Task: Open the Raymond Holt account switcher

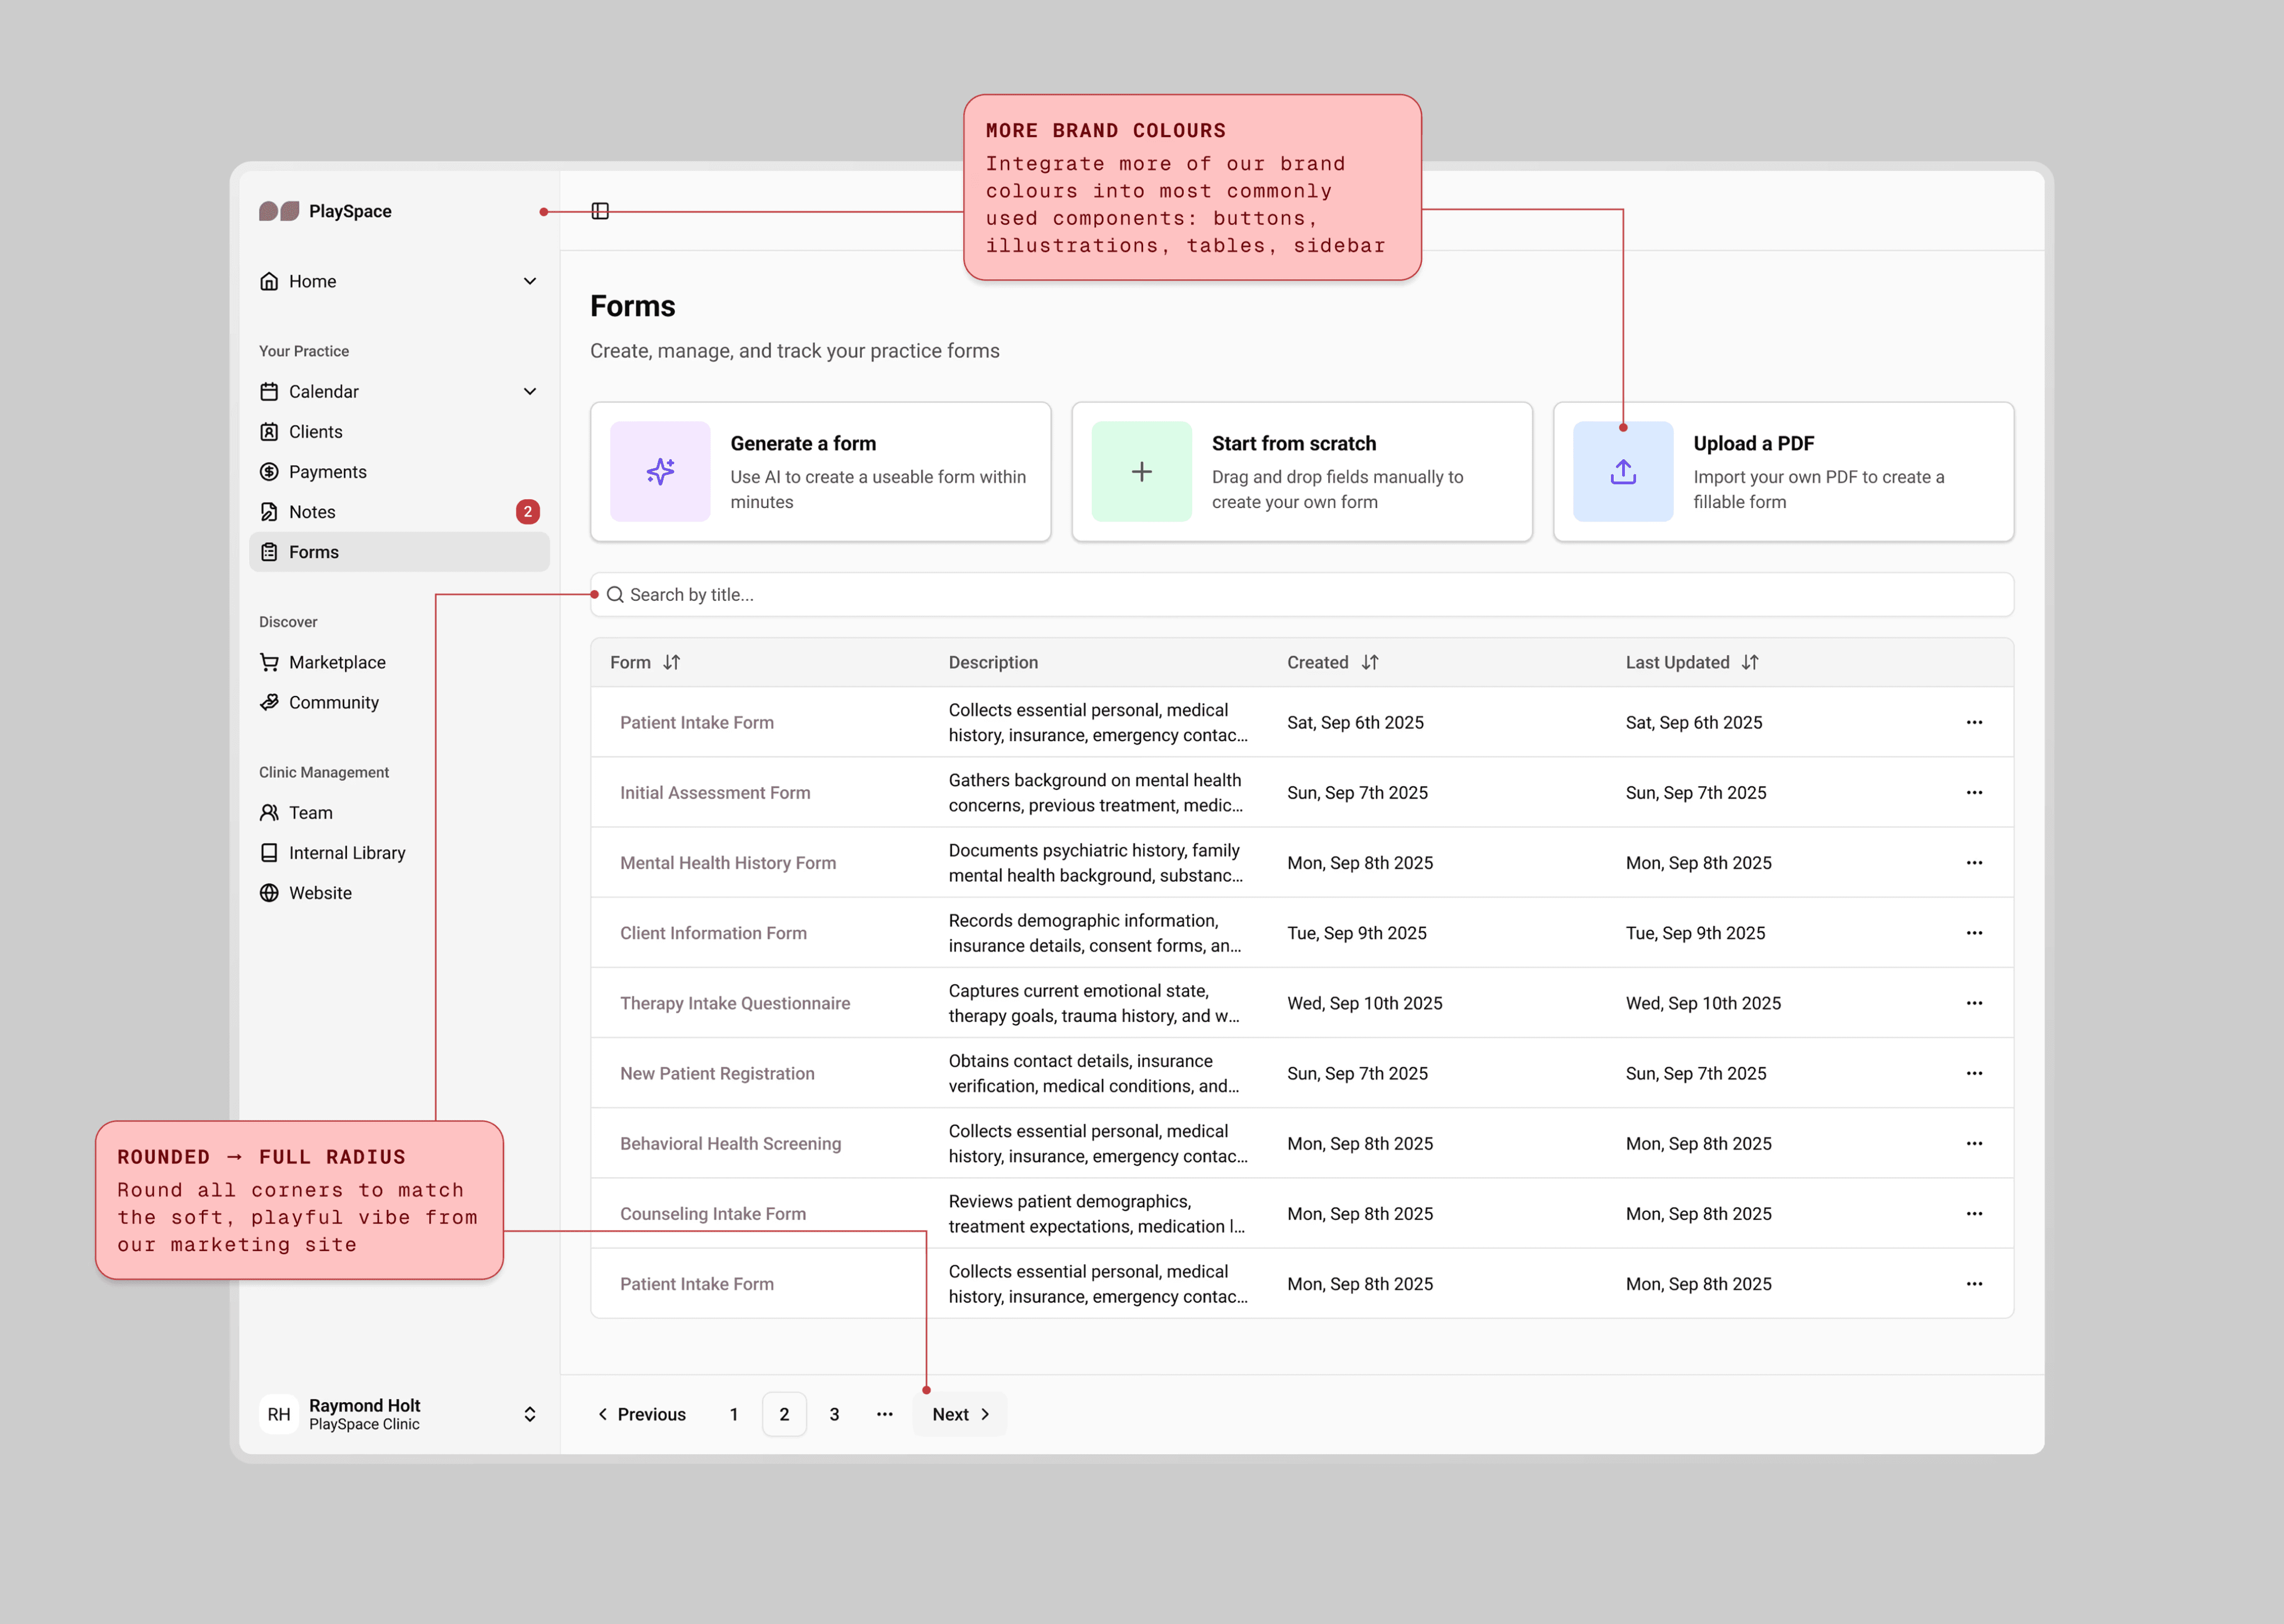Action: pyautogui.click(x=529, y=1413)
